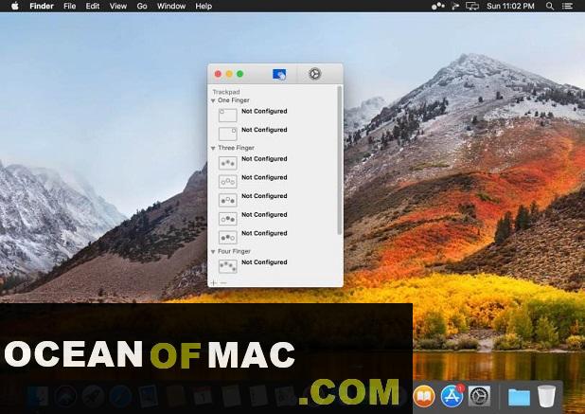Open the File menu
The height and width of the screenshot is (414, 585).
click(x=70, y=6)
